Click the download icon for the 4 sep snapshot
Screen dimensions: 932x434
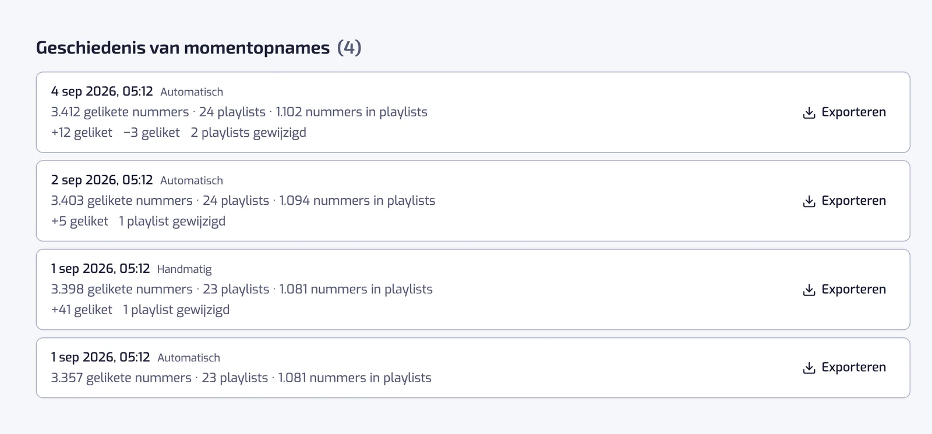(809, 113)
